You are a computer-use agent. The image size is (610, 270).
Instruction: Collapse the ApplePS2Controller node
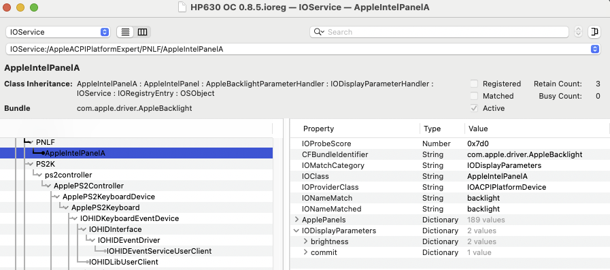pos(49,186)
